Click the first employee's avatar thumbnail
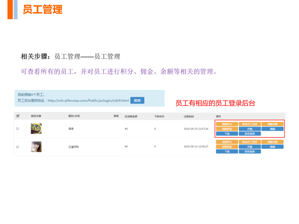 [x=36, y=128]
